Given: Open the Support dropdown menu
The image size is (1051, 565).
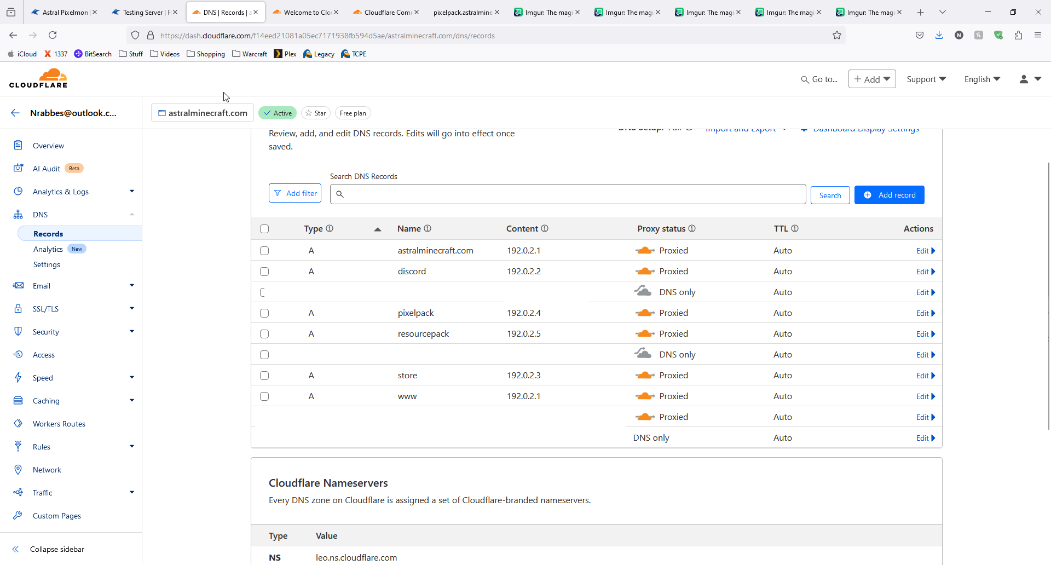Looking at the screenshot, I should (926, 79).
